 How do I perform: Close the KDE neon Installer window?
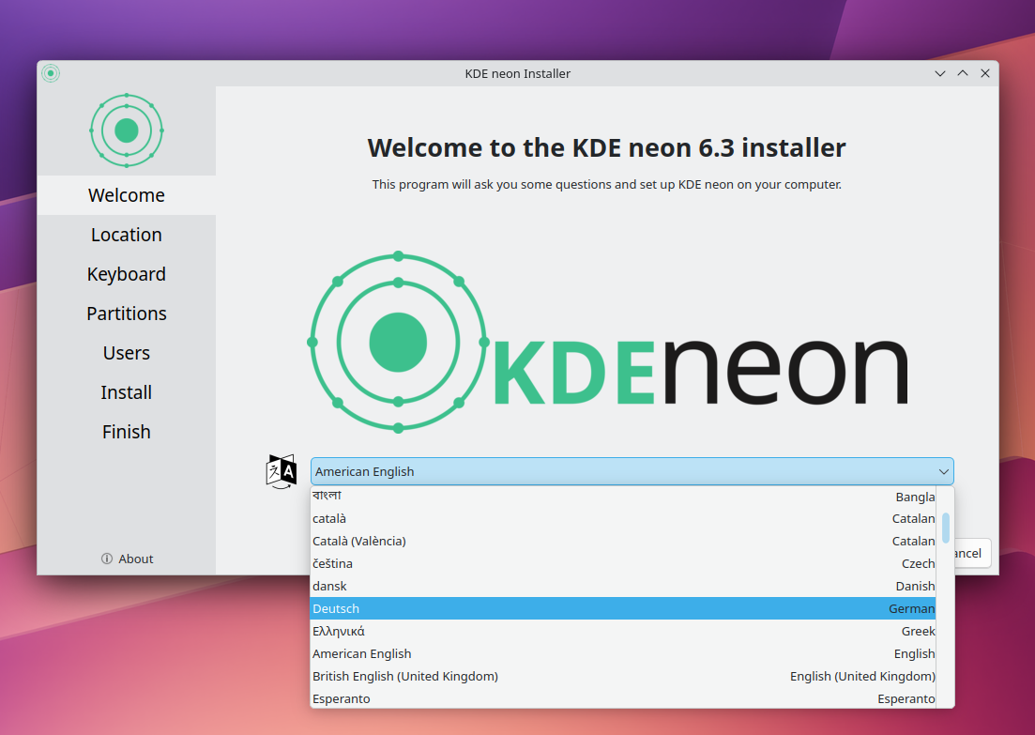[x=985, y=73]
